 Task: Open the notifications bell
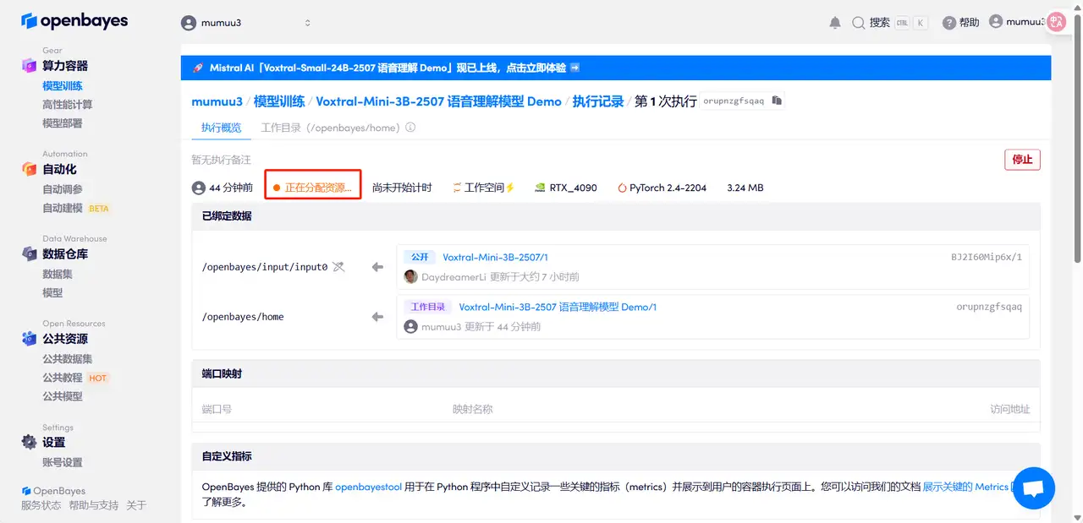click(835, 23)
